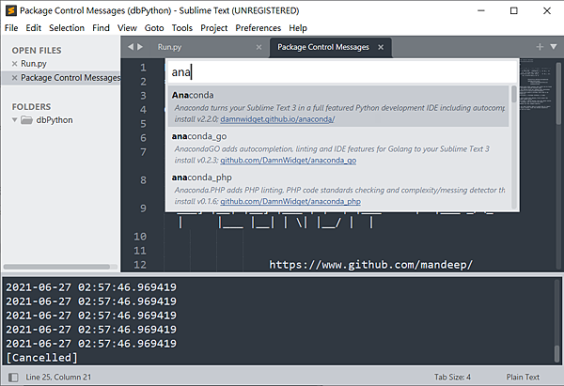
Task: Click the sidebar toggle icon in status bar
Action: (11, 377)
